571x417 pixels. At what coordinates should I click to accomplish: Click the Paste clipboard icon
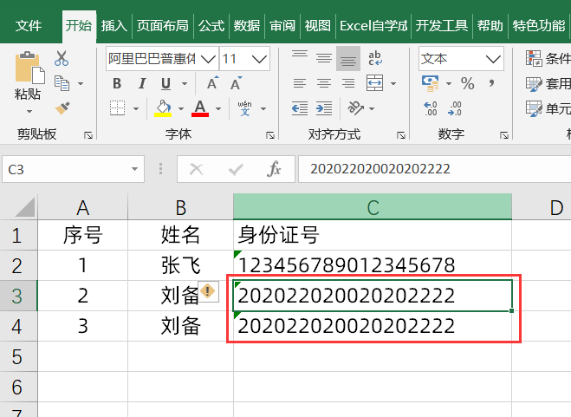pyautogui.click(x=28, y=68)
